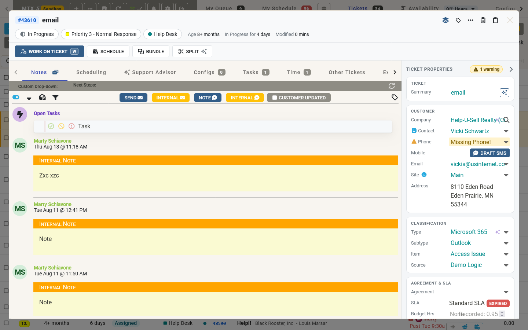This screenshot has width=528, height=330.
Task: Click the Draft SMS button
Action: [x=490, y=153]
